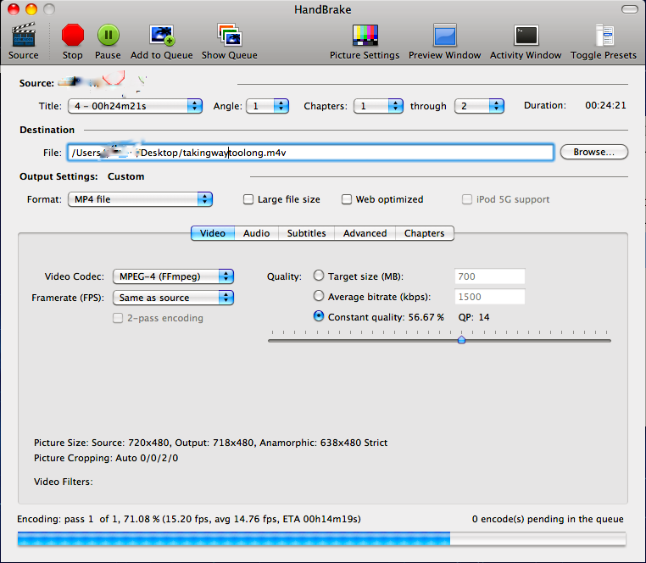
Task: Select the Constant quality radio button
Action: pos(319,316)
